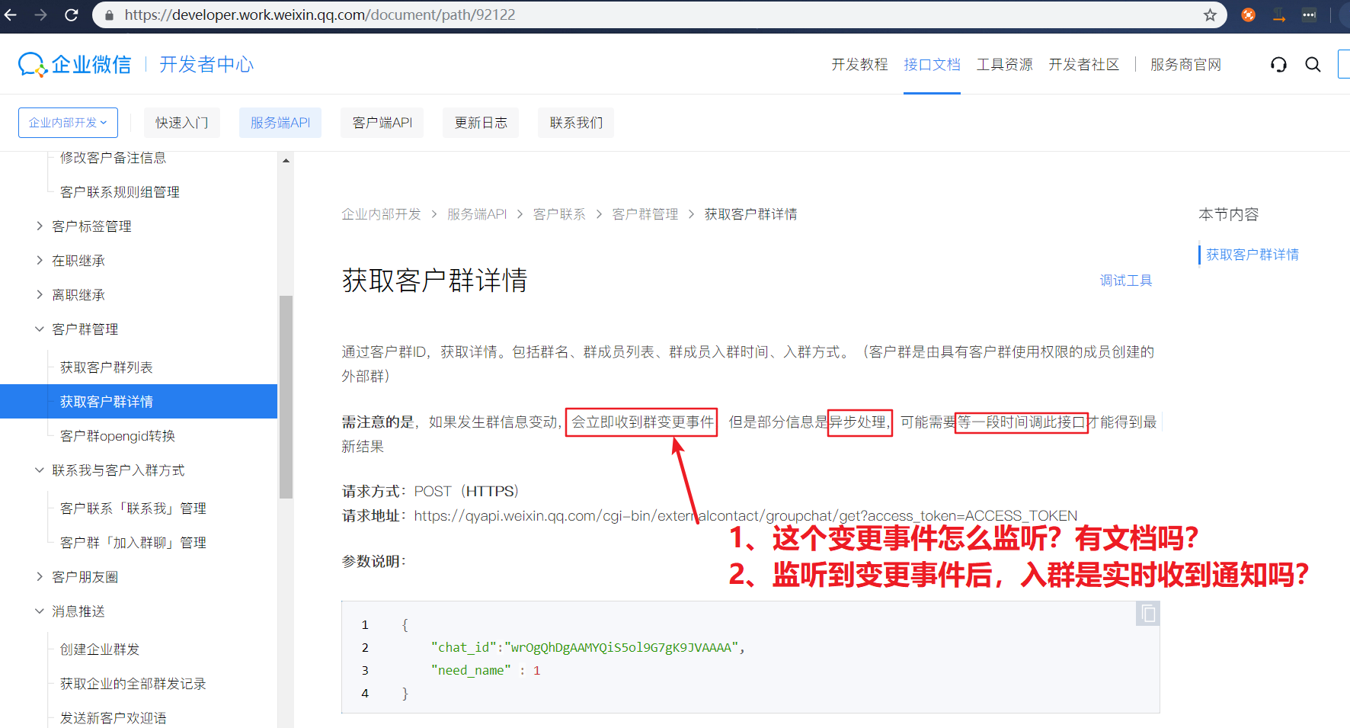The image size is (1350, 728).
Task: Open the 企业内部开发 dropdown
Action: coord(67,122)
